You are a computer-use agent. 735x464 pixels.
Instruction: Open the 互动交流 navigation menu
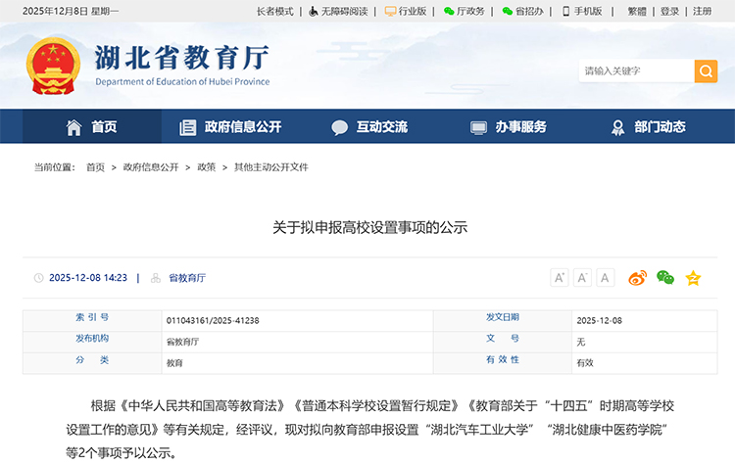coord(369,127)
